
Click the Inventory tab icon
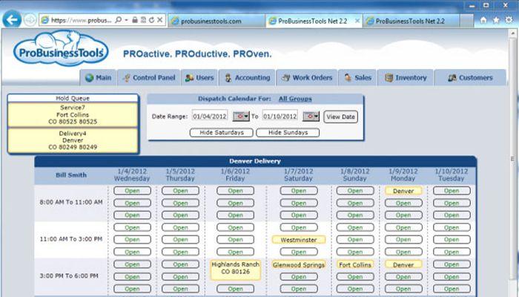tap(389, 78)
